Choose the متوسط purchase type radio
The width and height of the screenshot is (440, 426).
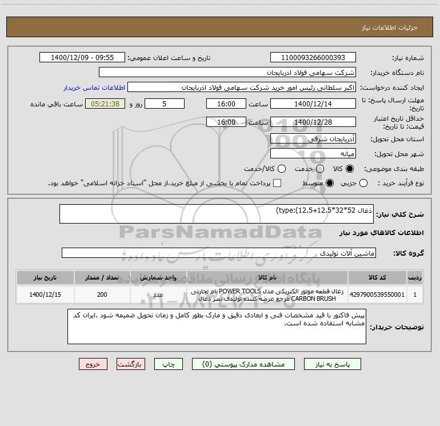(x=330, y=183)
